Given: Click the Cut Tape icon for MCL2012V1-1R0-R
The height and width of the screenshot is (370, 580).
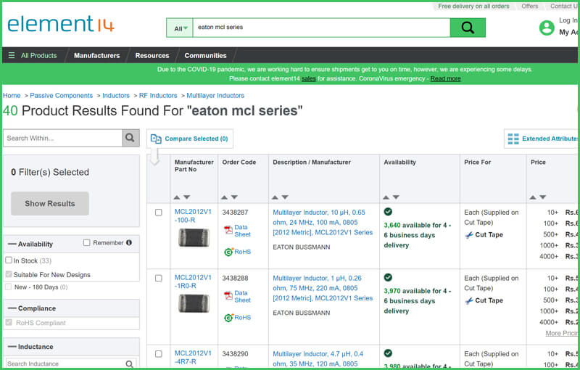Looking at the screenshot, I should 469,301.
